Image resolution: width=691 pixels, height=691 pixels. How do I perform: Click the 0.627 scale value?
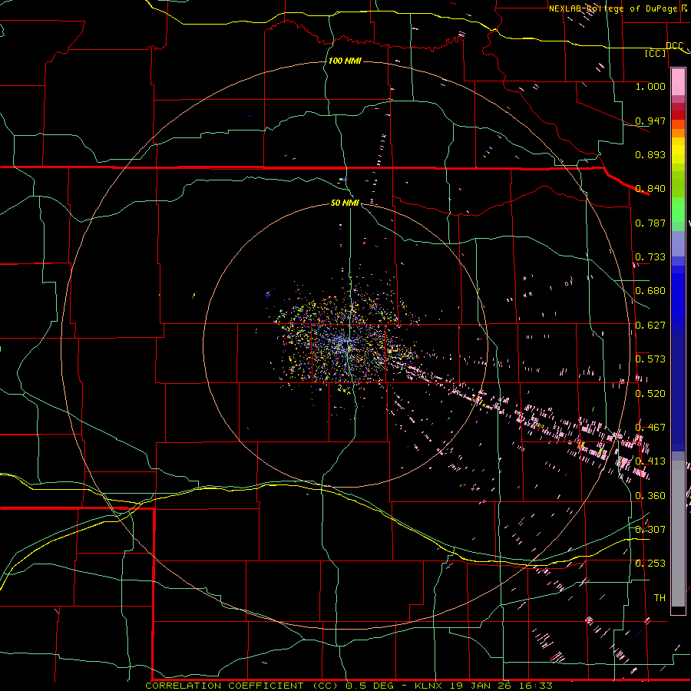(x=650, y=326)
